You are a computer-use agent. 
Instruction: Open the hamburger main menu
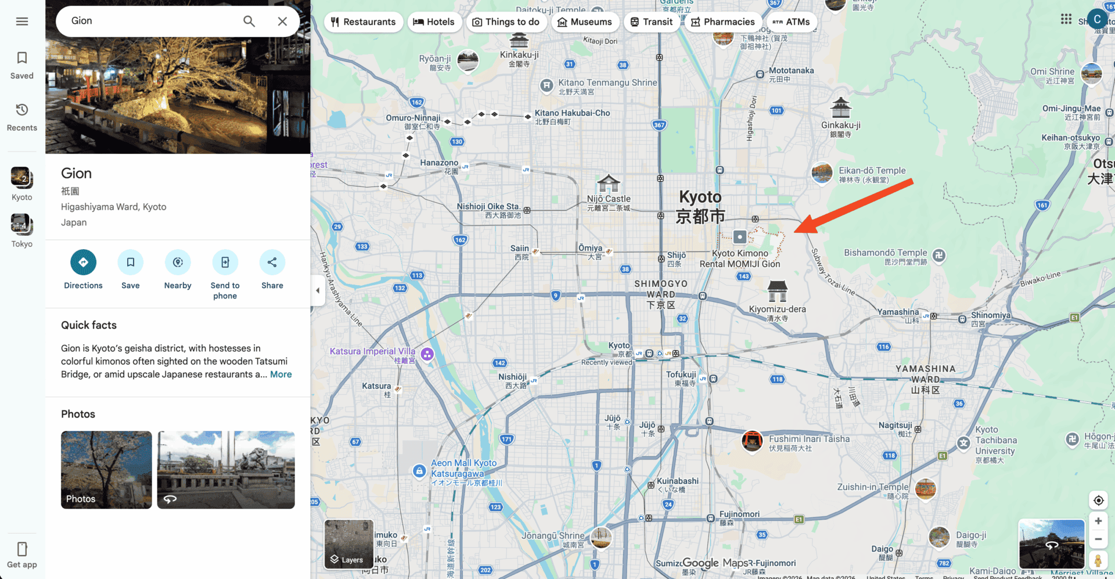[22, 21]
